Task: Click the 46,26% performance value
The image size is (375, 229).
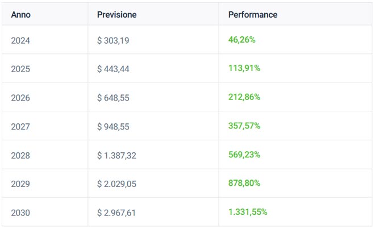Action: click(x=242, y=40)
